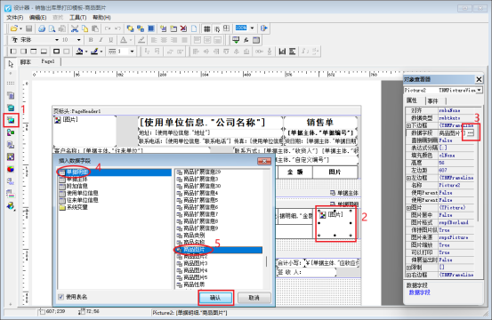The width and height of the screenshot is (492, 320).
Task: Click the Underline formatting icon
Action: (x=110, y=40)
